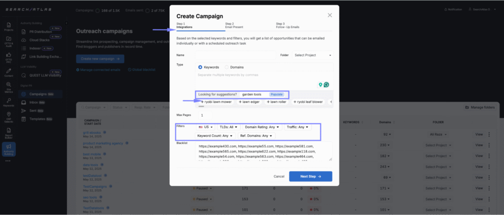Close the Create Campaign dialog
The width and height of the screenshot is (504, 215).
(x=330, y=15)
